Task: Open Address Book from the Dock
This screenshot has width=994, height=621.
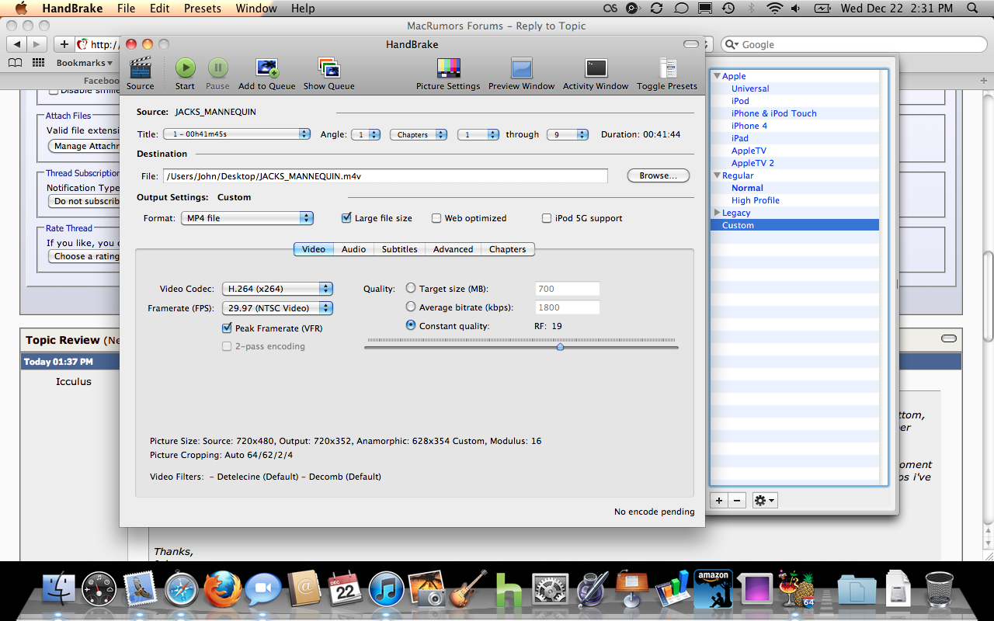Action: pyautogui.click(x=304, y=589)
